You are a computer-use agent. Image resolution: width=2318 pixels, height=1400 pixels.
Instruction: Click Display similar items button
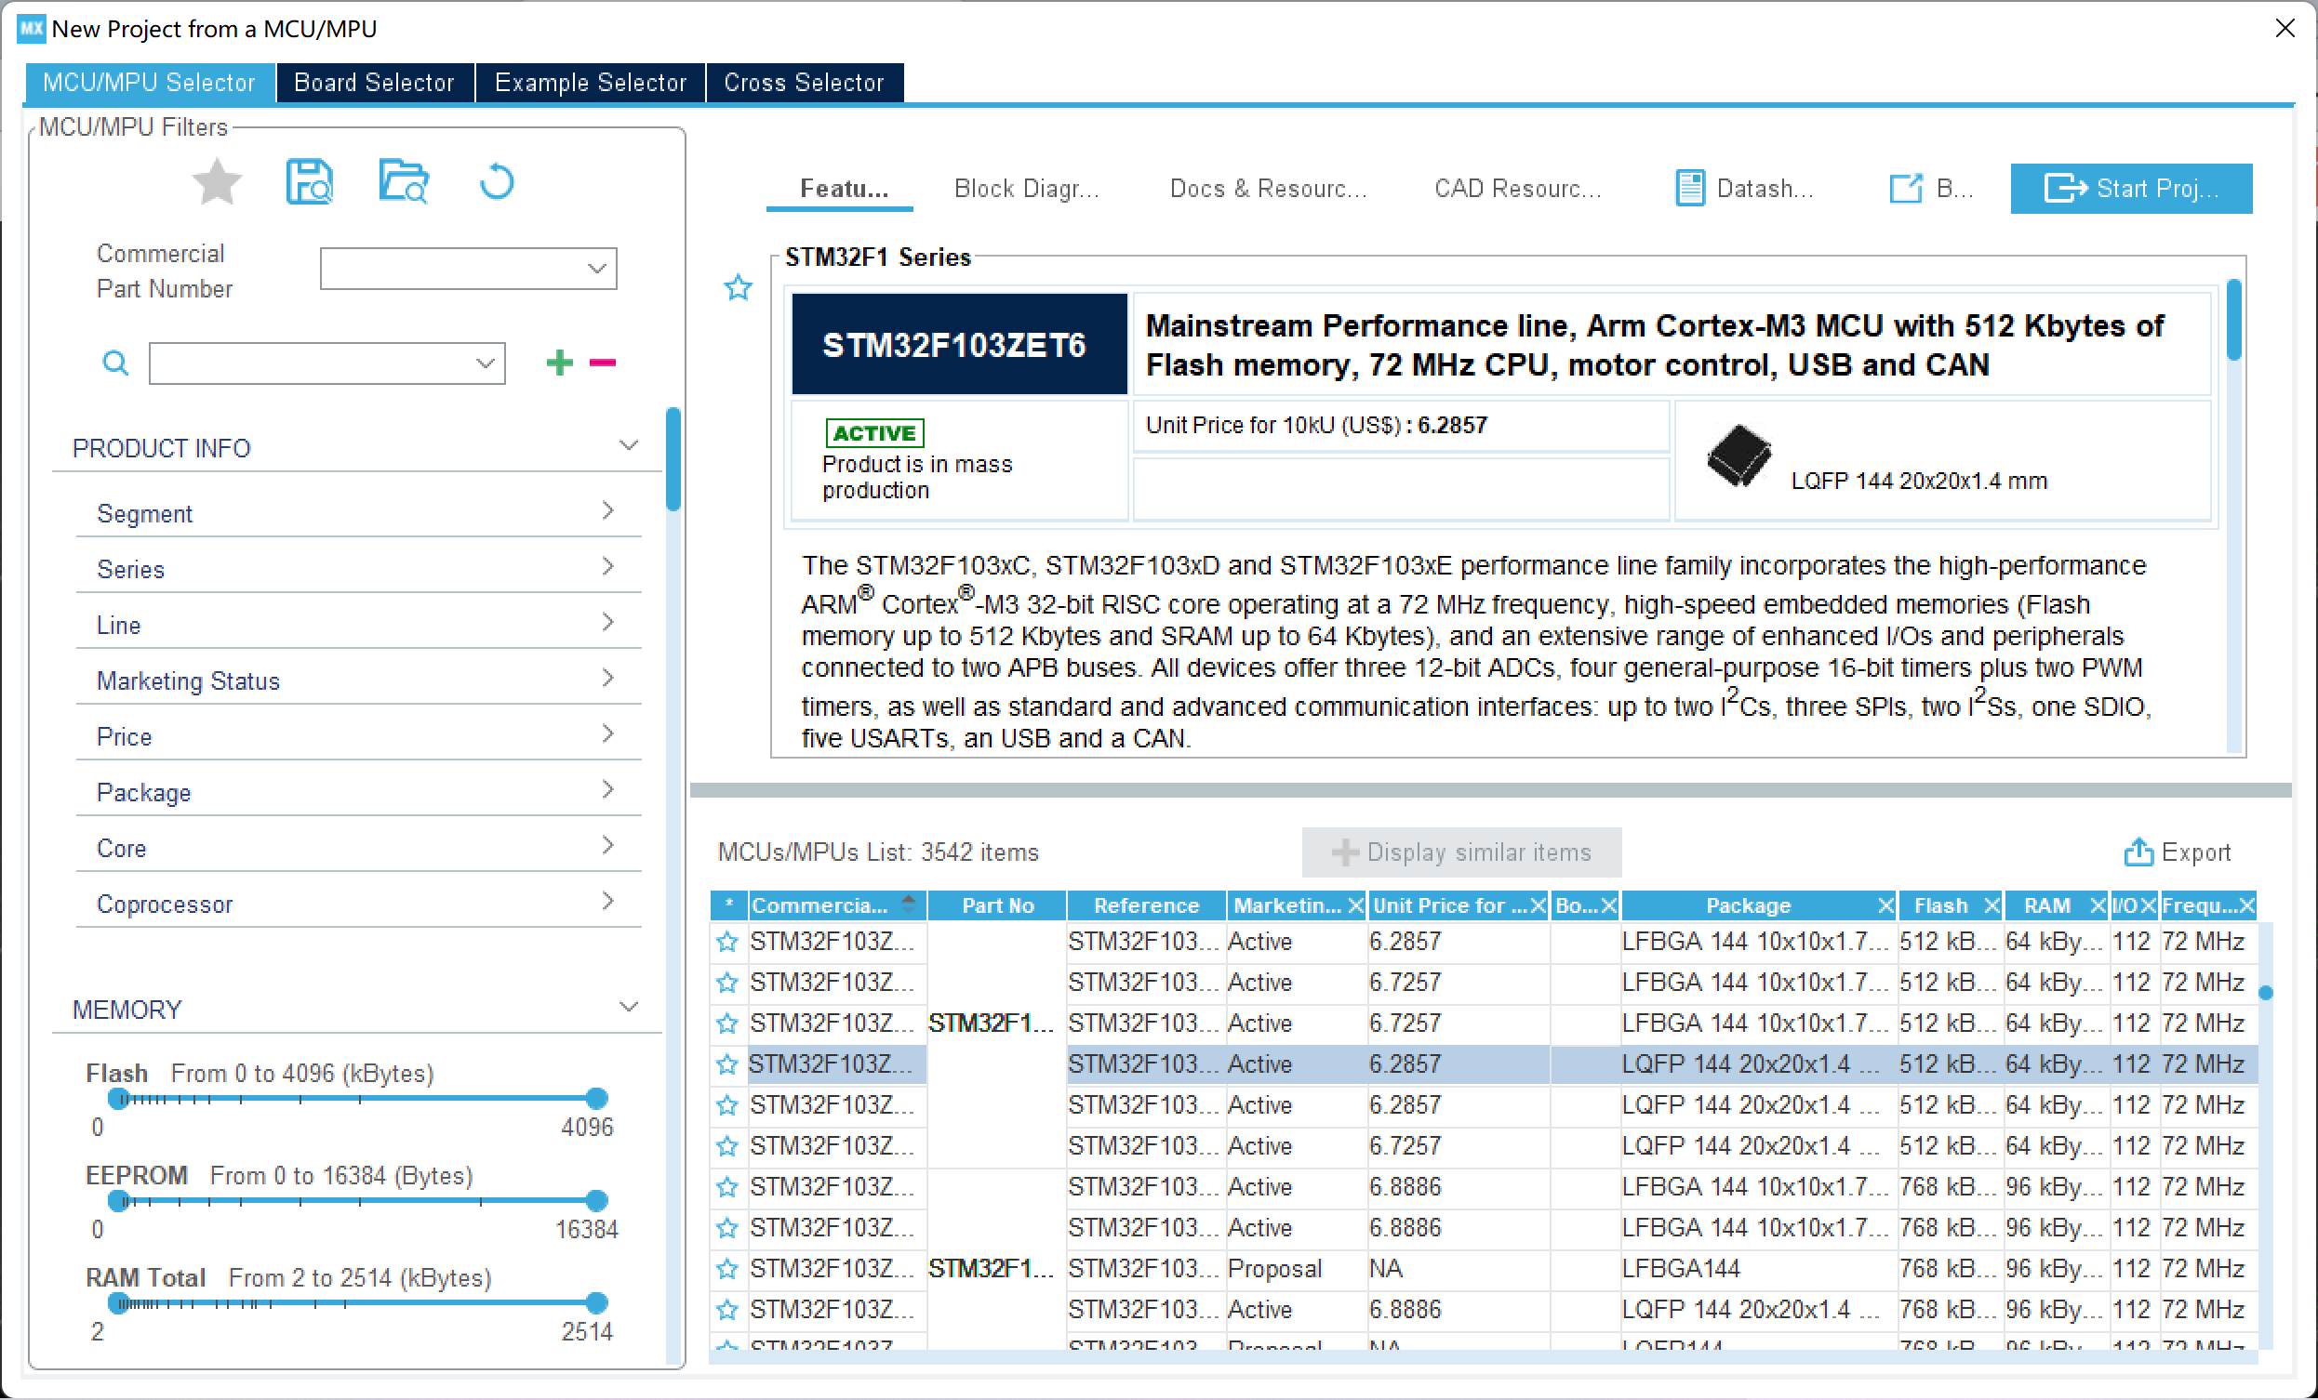tap(1461, 852)
